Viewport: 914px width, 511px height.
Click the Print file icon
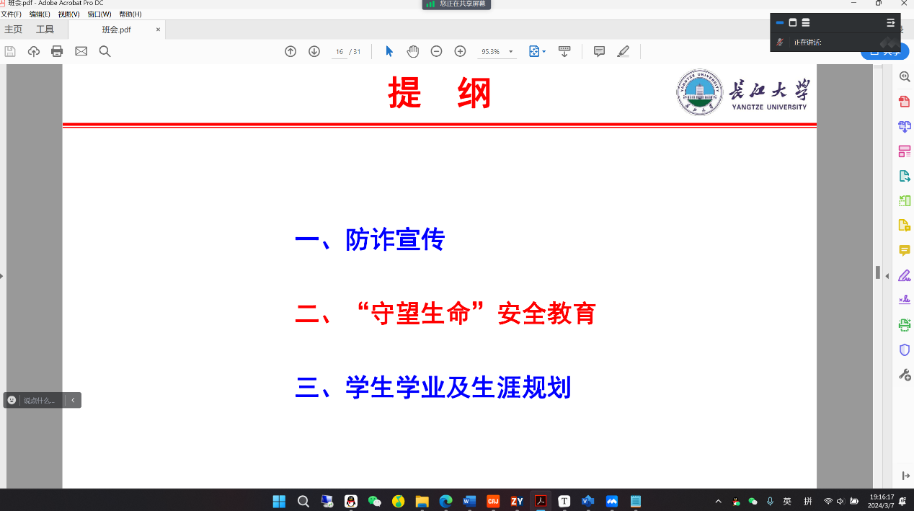pyautogui.click(x=57, y=51)
